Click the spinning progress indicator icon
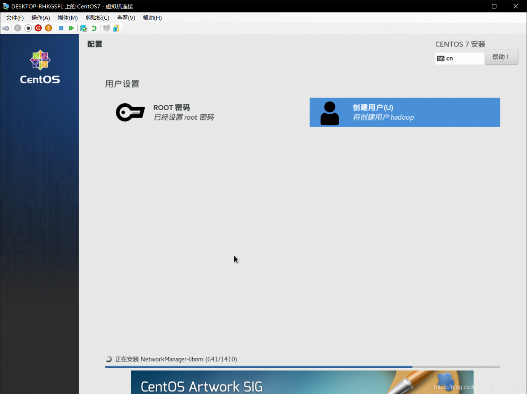The image size is (527, 394). click(109, 359)
